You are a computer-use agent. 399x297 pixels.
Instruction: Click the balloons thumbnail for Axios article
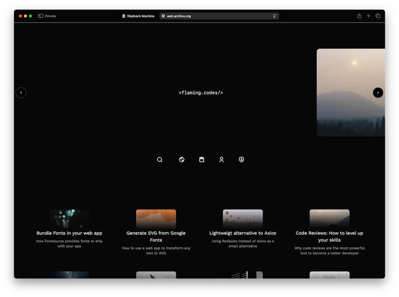(x=243, y=218)
